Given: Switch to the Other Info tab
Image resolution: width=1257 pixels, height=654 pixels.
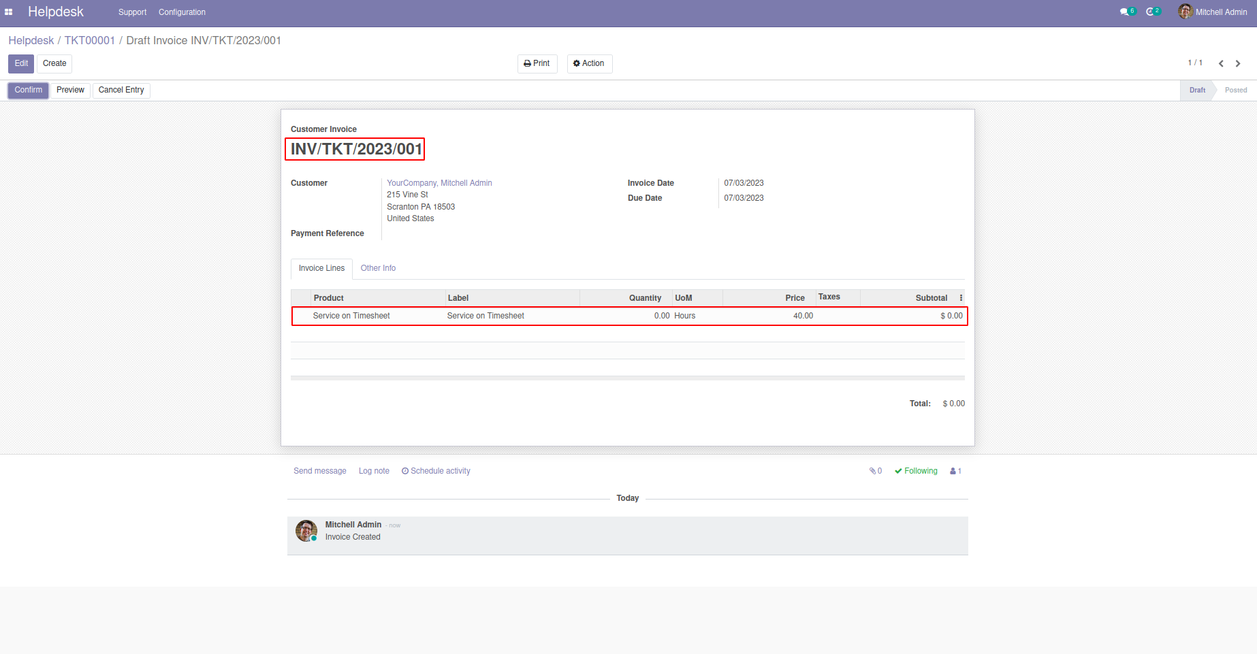Looking at the screenshot, I should tap(378, 269).
